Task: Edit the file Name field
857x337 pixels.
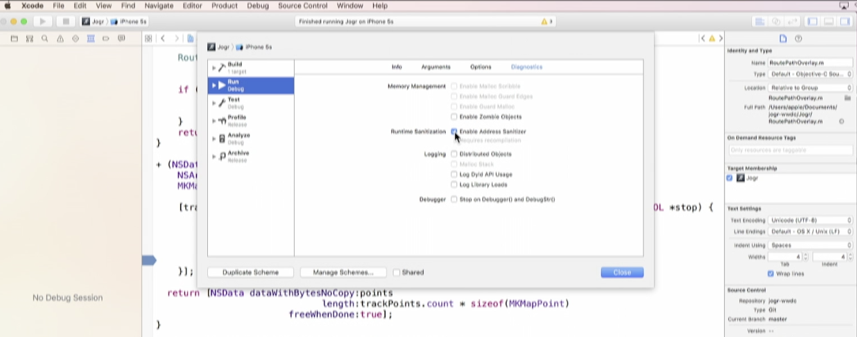Action: tap(810, 63)
